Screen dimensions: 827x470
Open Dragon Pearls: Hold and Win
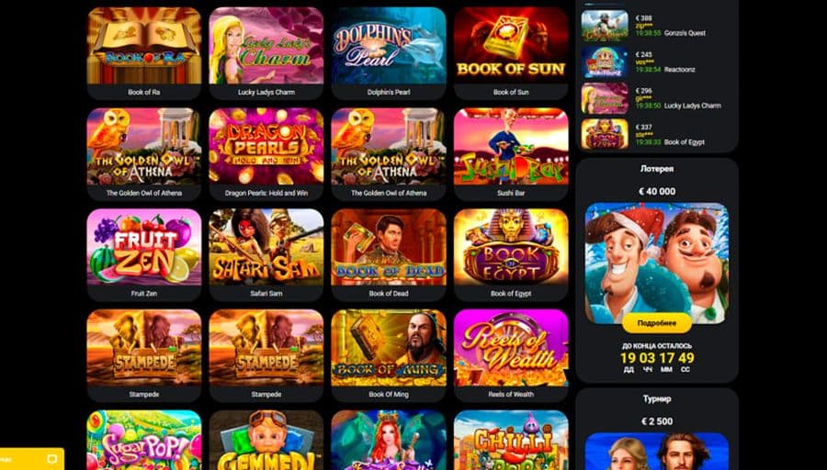266,154
